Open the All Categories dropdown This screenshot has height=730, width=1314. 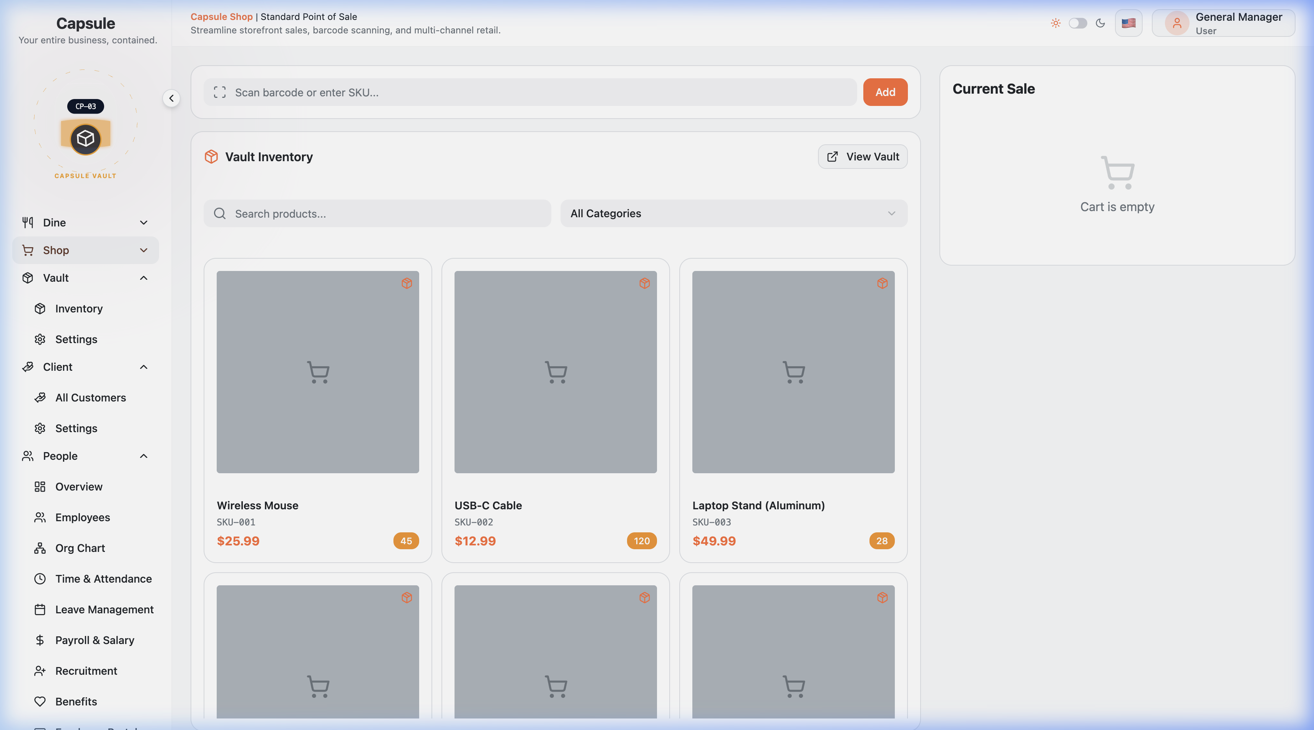pos(733,213)
